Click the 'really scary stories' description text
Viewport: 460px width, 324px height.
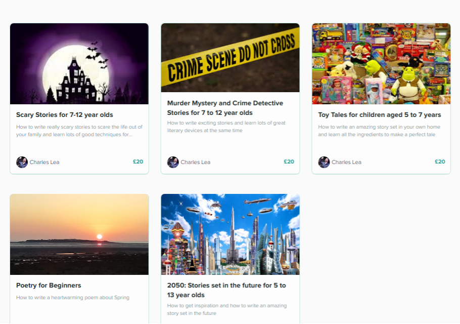79,131
